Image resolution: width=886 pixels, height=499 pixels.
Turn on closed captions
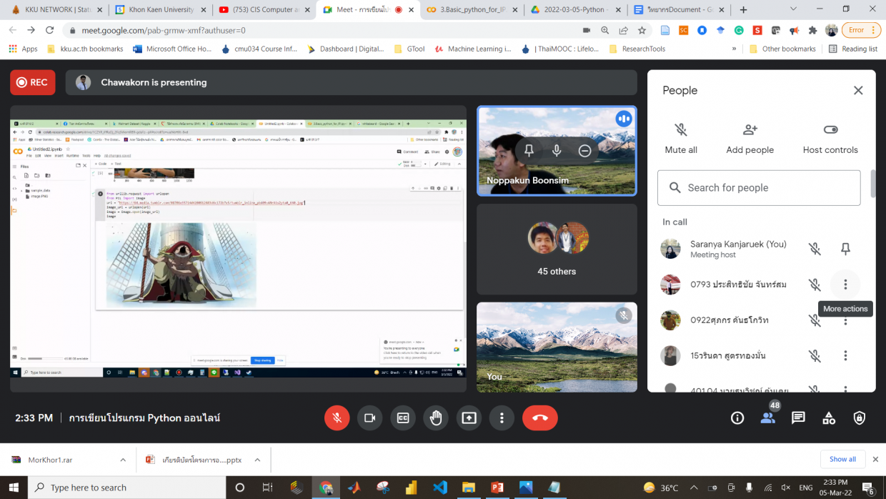pos(403,418)
